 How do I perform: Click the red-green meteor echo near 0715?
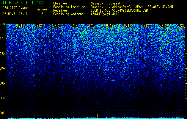98,102
